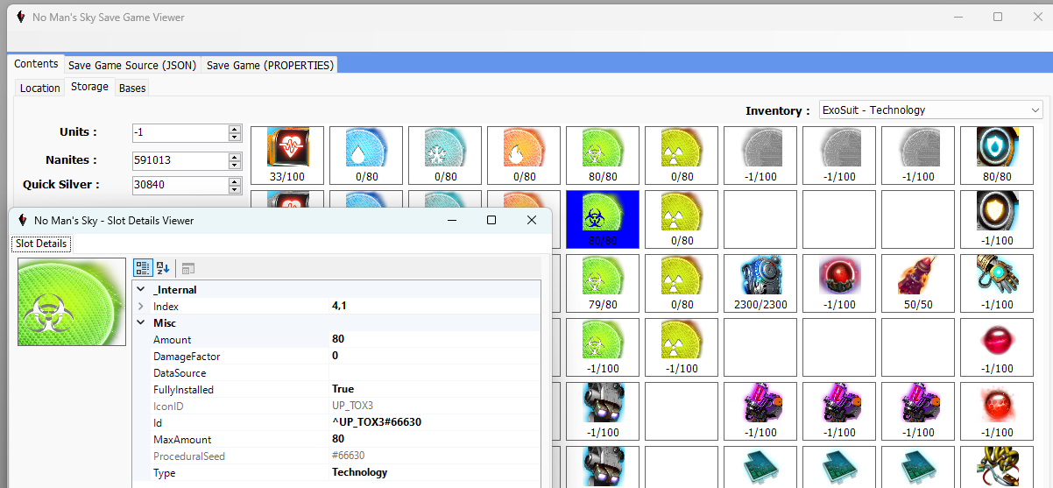Screen dimensions: 1053x488
Task: Select the blue shield slot showing 80/80
Action: click(997, 155)
